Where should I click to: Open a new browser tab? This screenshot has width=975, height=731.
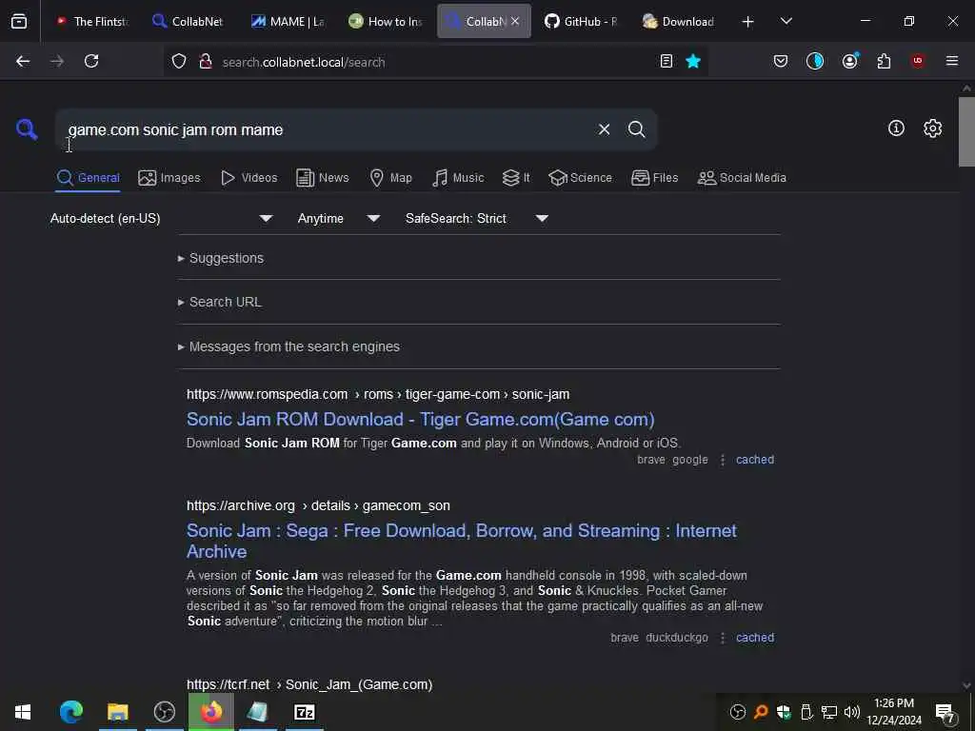(x=747, y=22)
